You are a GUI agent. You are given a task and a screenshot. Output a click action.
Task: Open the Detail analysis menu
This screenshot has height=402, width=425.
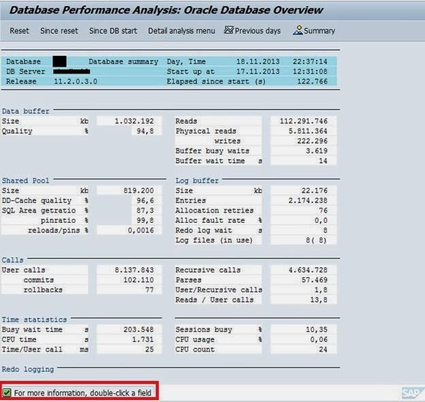(181, 31)
